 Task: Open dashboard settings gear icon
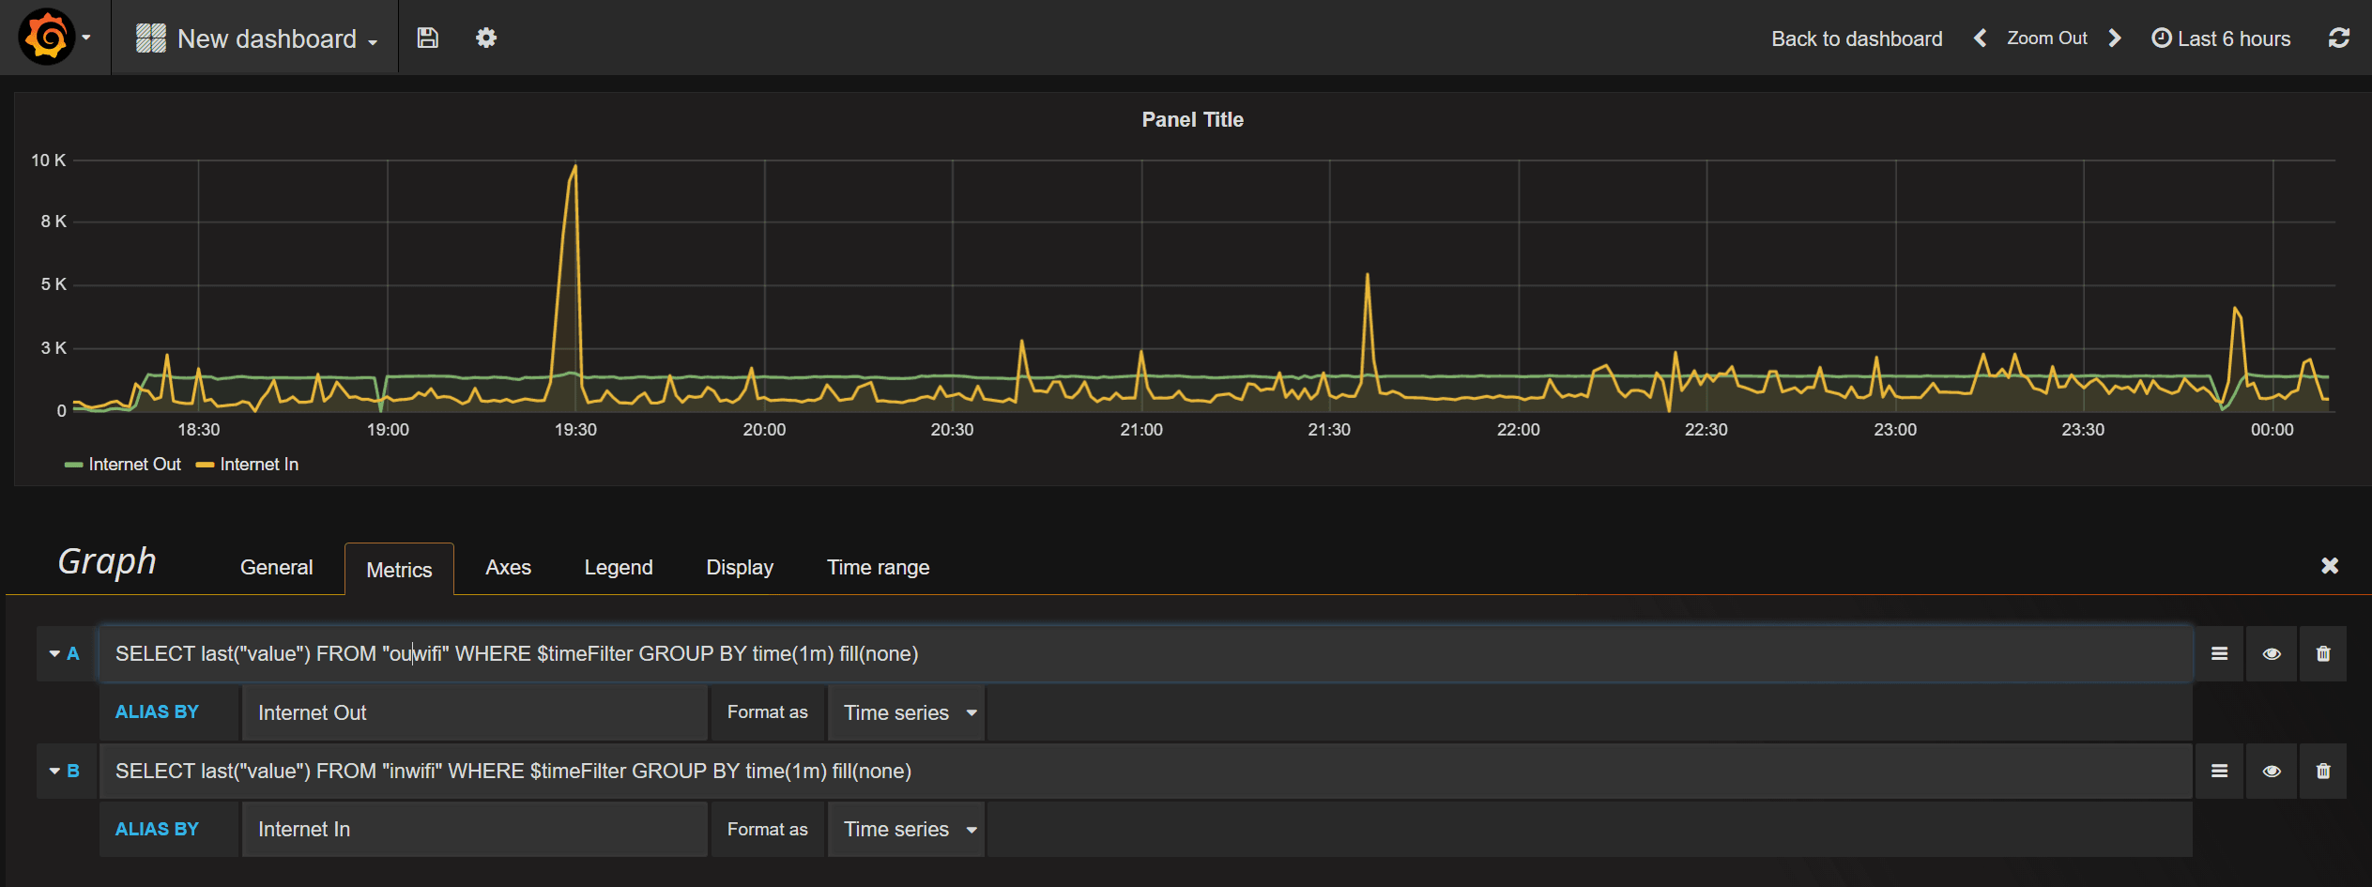point(486,38)
